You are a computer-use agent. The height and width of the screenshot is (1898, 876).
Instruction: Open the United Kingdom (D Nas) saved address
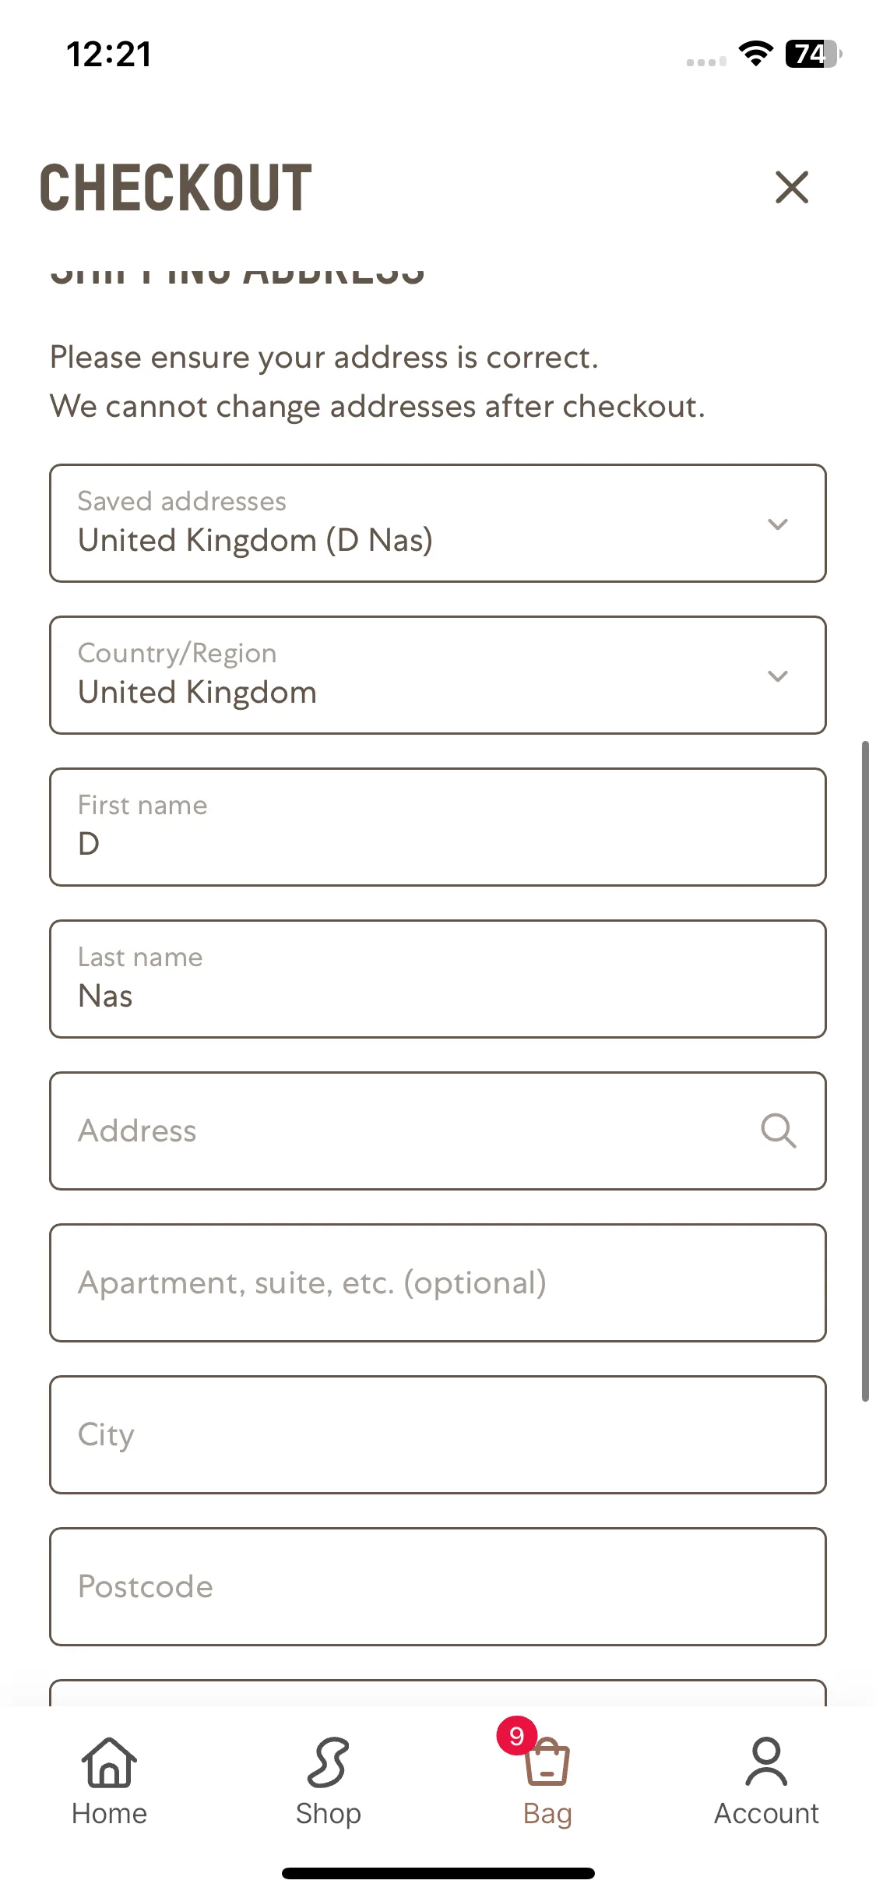point(438,524)
